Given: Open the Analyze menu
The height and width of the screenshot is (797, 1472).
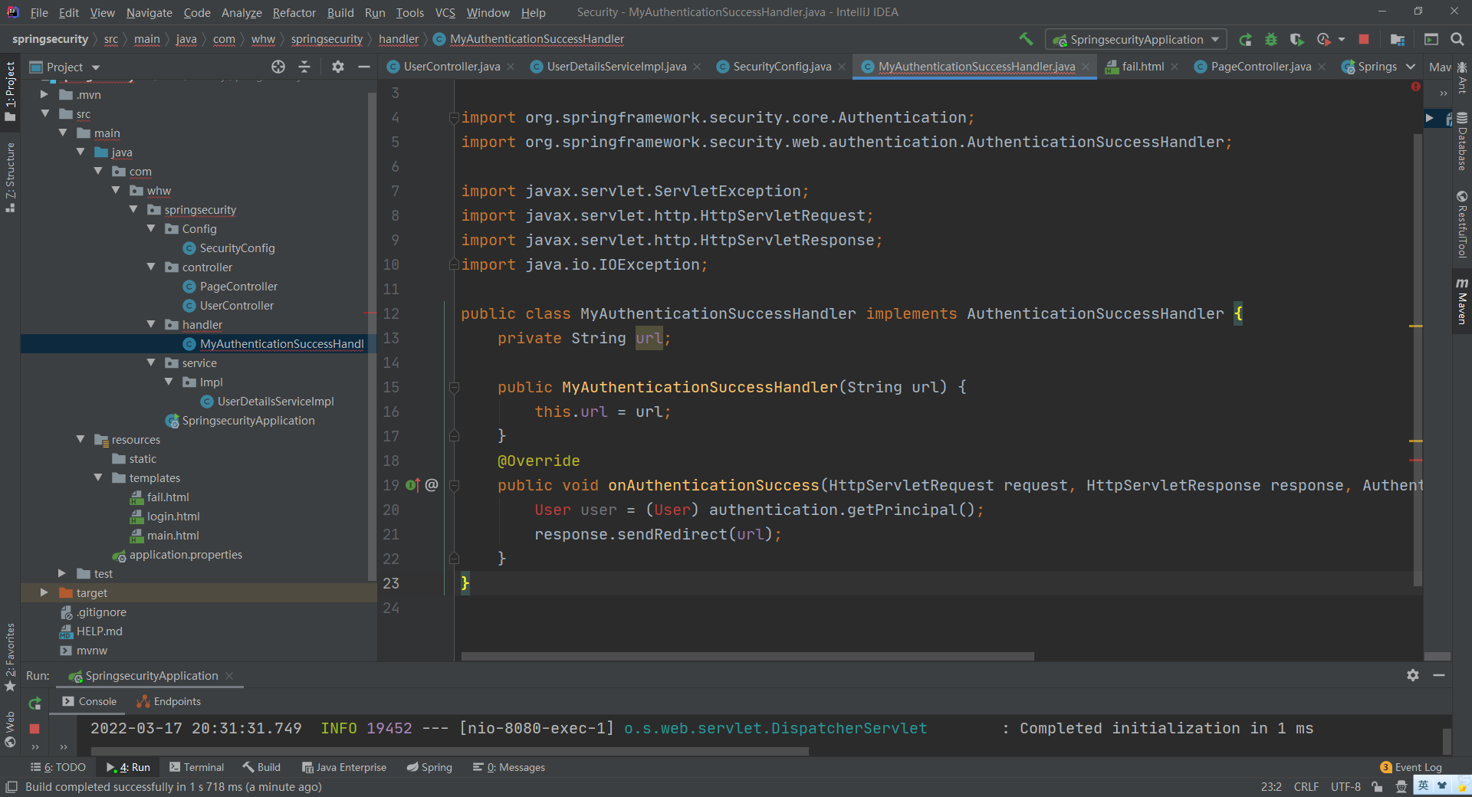Looking at the screenshot, I should point(242,12).
